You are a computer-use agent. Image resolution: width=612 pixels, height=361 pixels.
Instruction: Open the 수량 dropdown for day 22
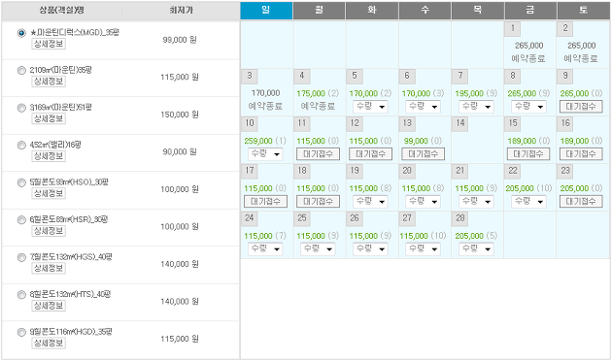pyautogui.click(x=528, y=202)
